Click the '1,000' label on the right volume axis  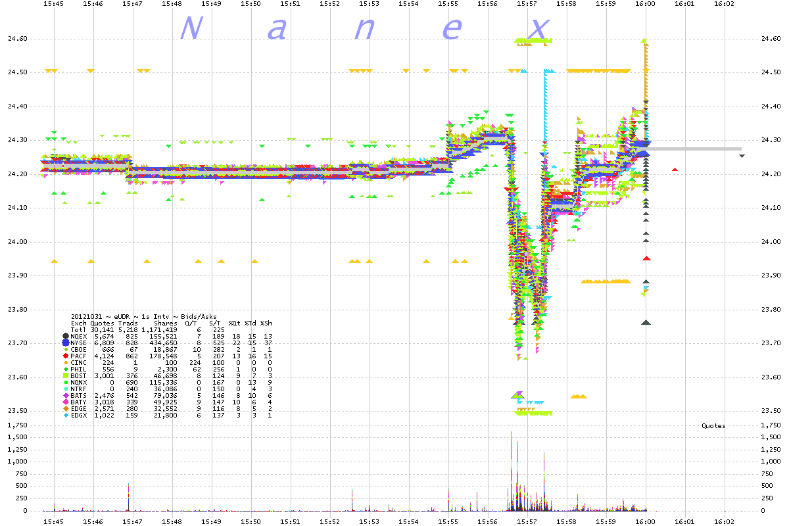pos(770,462)
